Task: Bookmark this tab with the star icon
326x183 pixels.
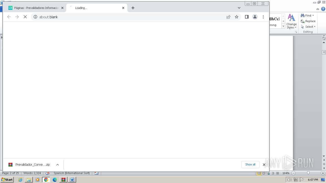Action: click(x=237, y=17)
